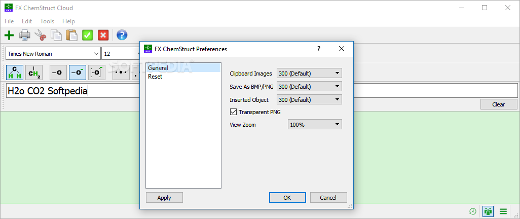Screen dimensions: 520x219
Task: Click the dialog resize grip in Preferences
Action: [x=350, y=206]
